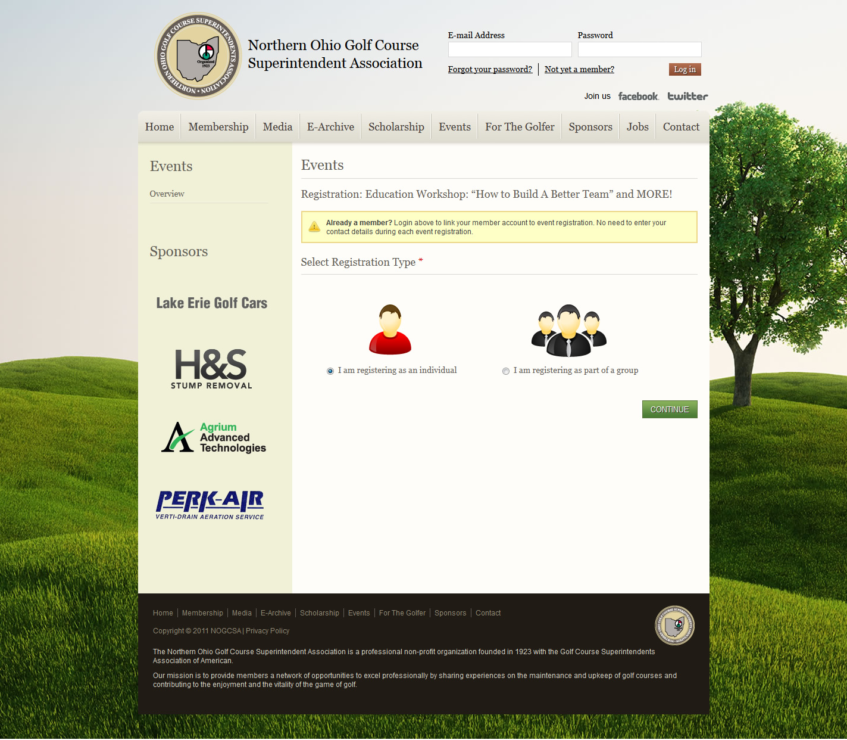Select registering as an individual radio button

[330, 371]
